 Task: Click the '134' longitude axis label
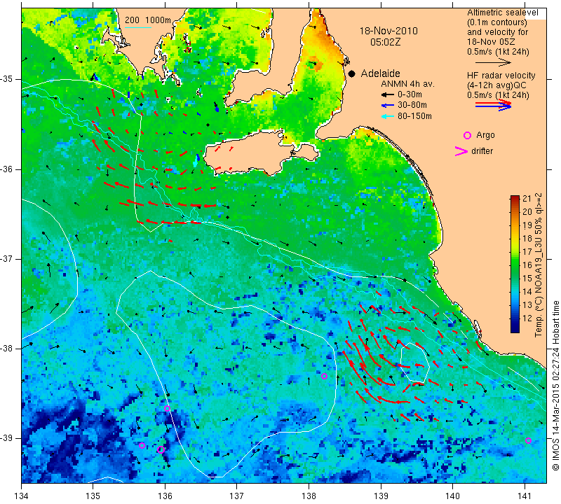click(22, 496)
